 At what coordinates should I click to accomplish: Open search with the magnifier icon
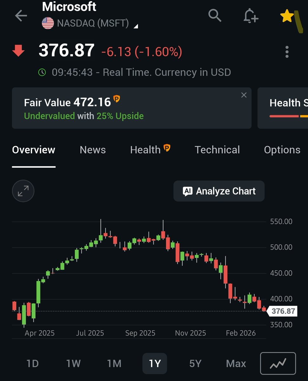215,15
